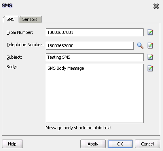Click the 'Message body should be plain text' note
Viewport: 163px width, 151px height.
coord(78,128)
